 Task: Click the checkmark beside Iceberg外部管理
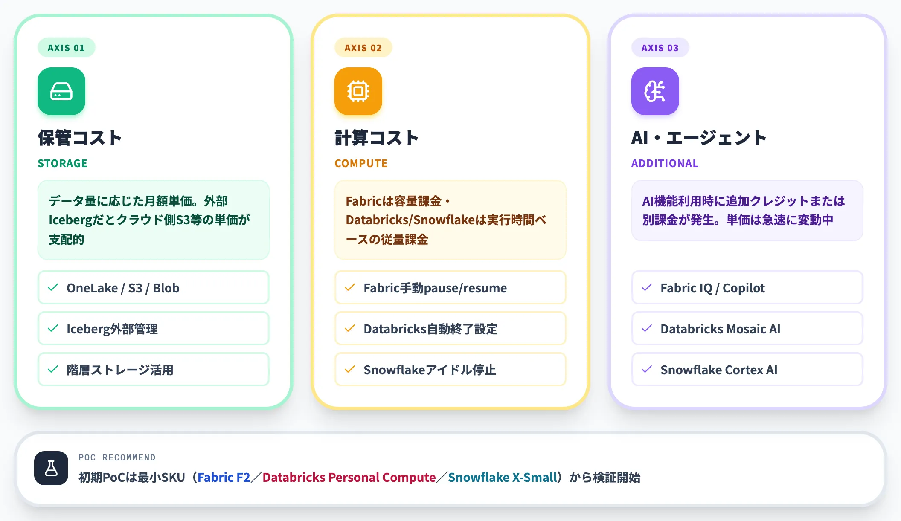click(x=53, y=328)
